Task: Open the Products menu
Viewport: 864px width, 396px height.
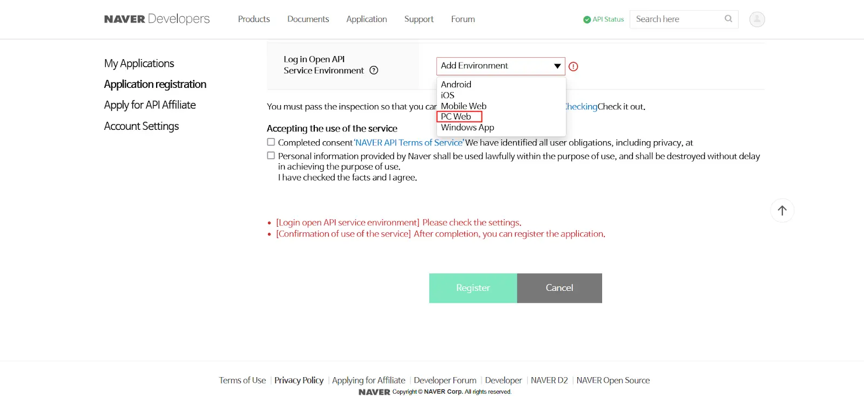Action: click(x=254, y=19)
